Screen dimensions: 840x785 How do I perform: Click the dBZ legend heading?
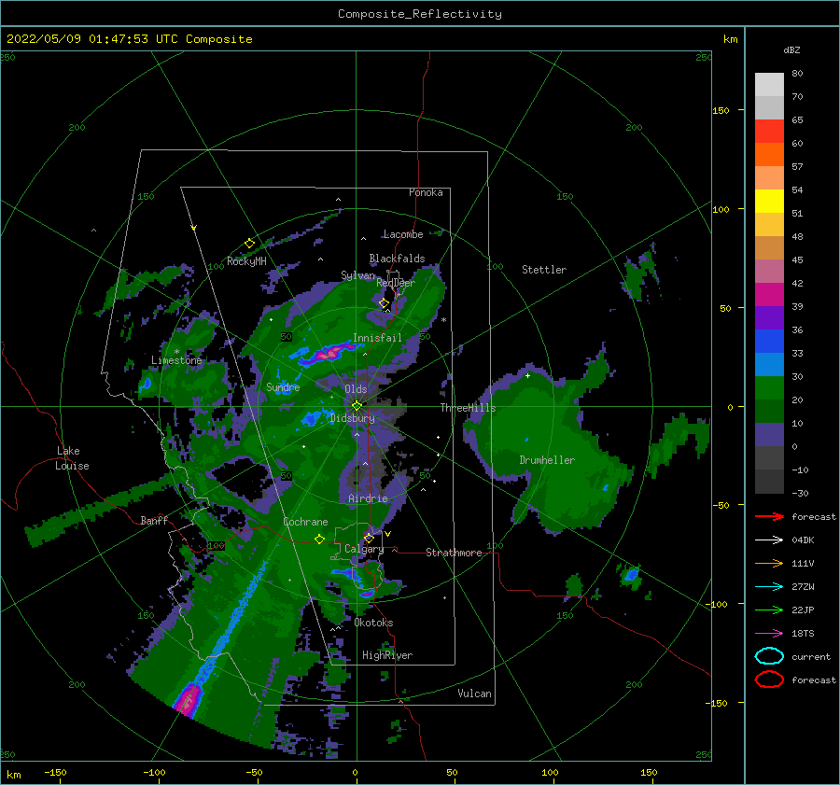[x=791, y=49]
